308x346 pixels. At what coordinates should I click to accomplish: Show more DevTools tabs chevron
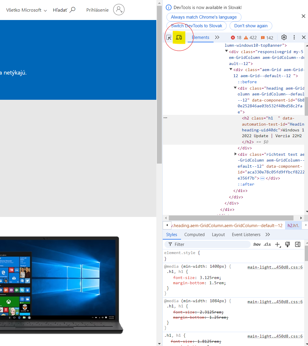point(217,37)
